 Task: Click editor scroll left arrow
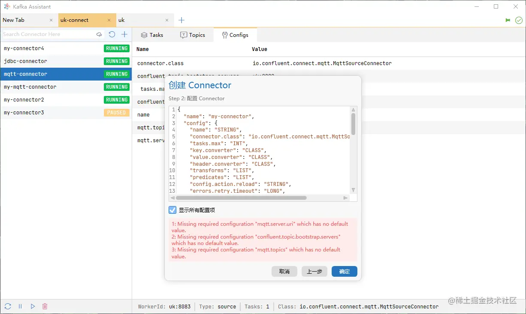point(172,198)
